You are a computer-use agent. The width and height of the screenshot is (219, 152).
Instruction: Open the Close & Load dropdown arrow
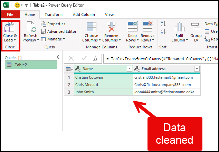tap(15, 40)
